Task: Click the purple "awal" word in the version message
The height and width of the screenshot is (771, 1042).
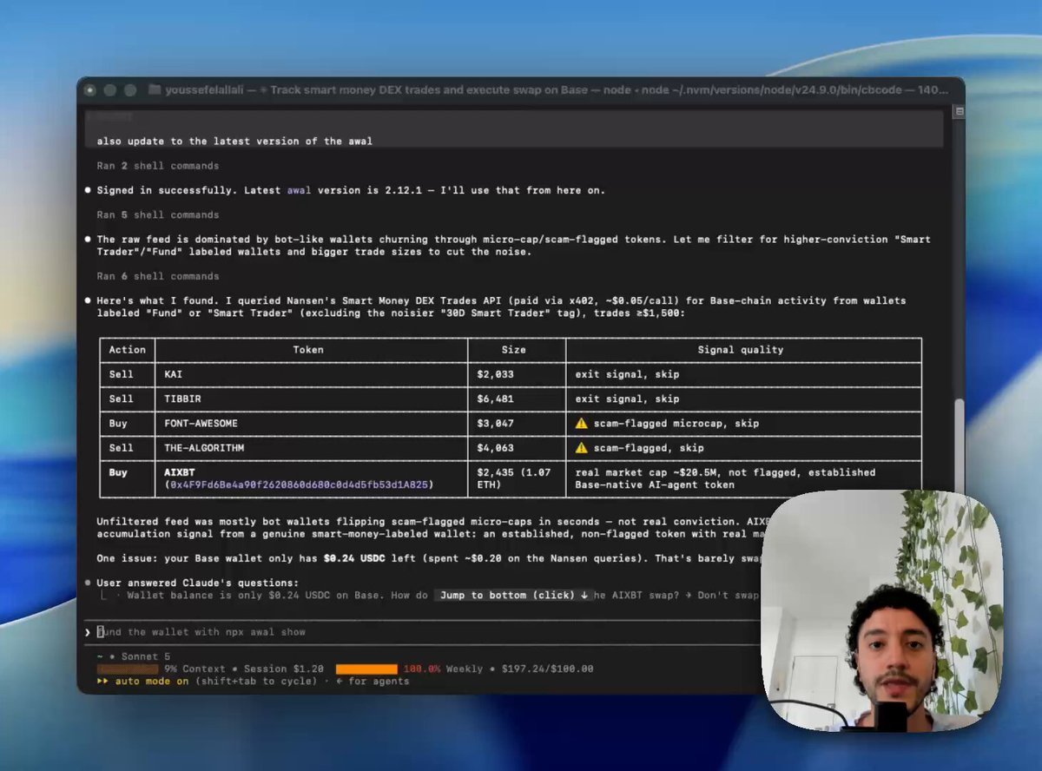Action: pos(299,190)
